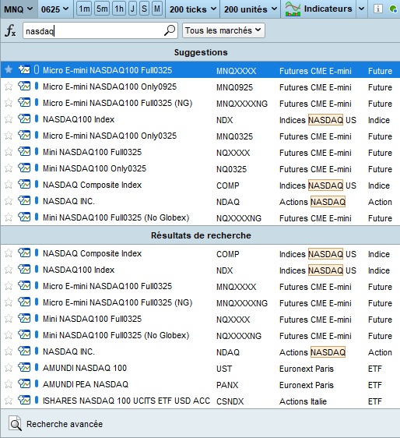Star Mini NASDAQ100 Only0325 suggestion
Screen dimensions: 400x438
click(9, 168)
